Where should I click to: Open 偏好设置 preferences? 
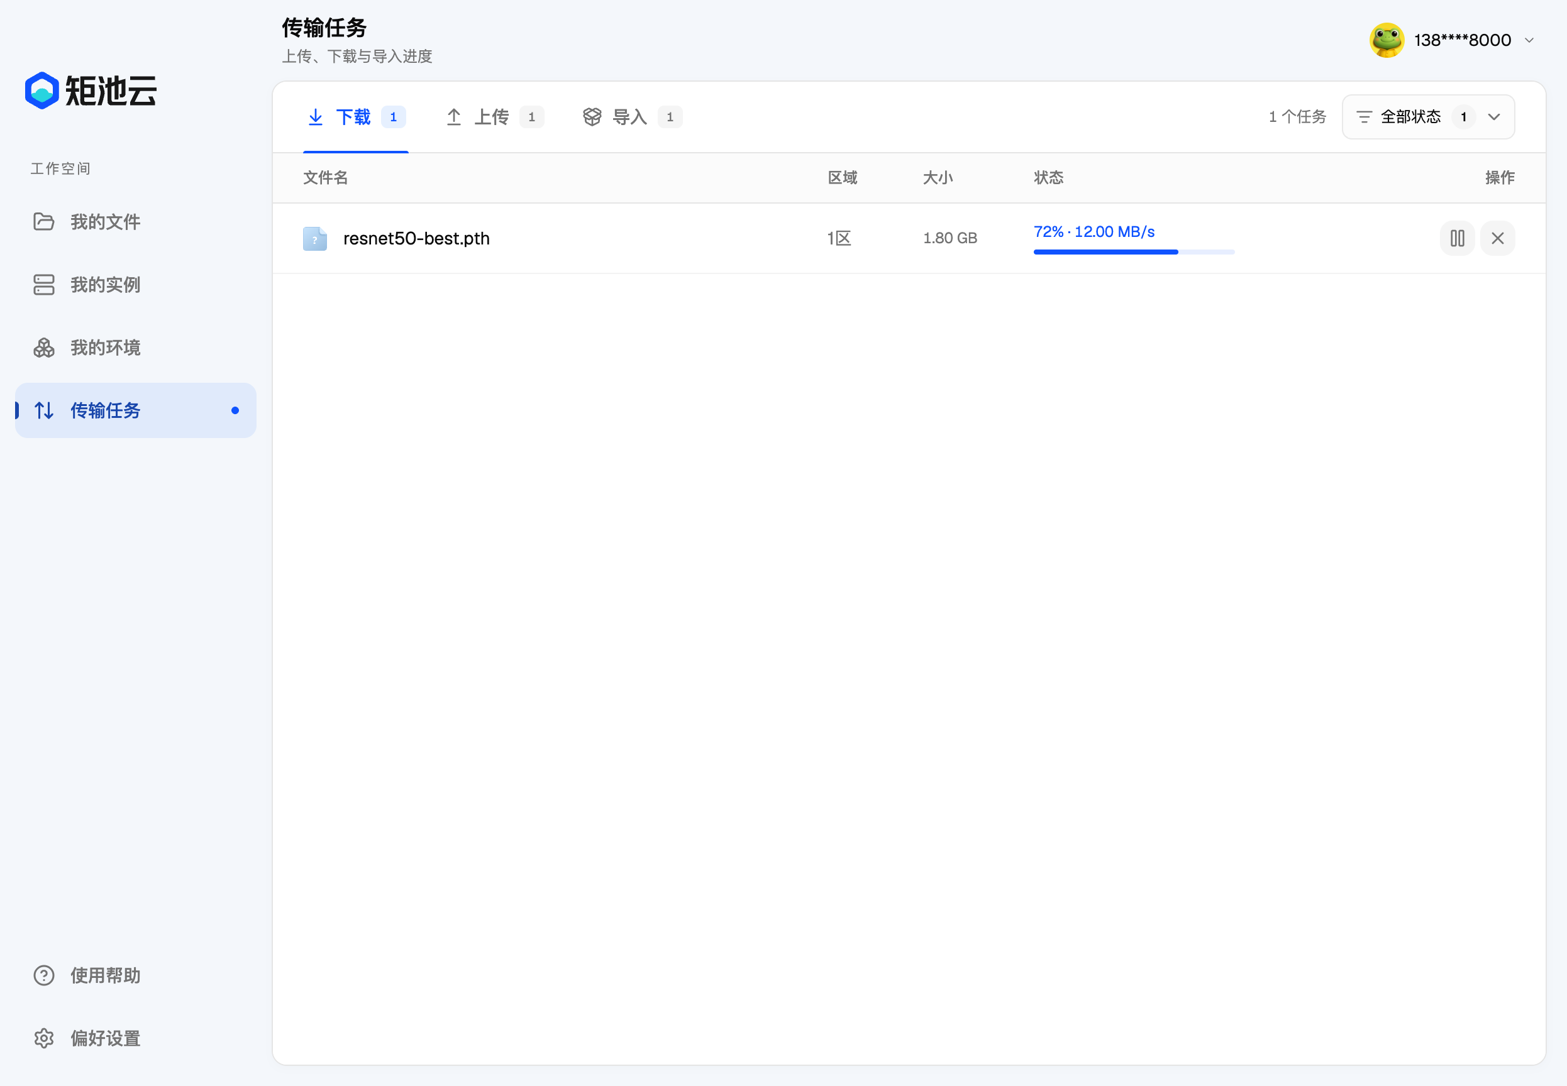coord(135,1038)
